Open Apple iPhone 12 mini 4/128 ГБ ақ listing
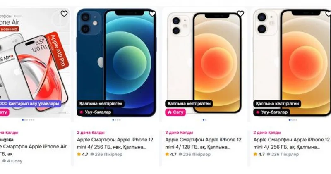 tap(203, 143)
